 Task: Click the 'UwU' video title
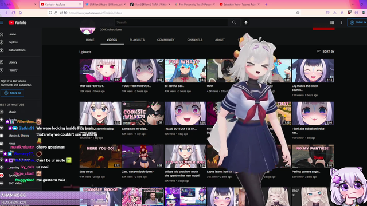click(210, 86)
